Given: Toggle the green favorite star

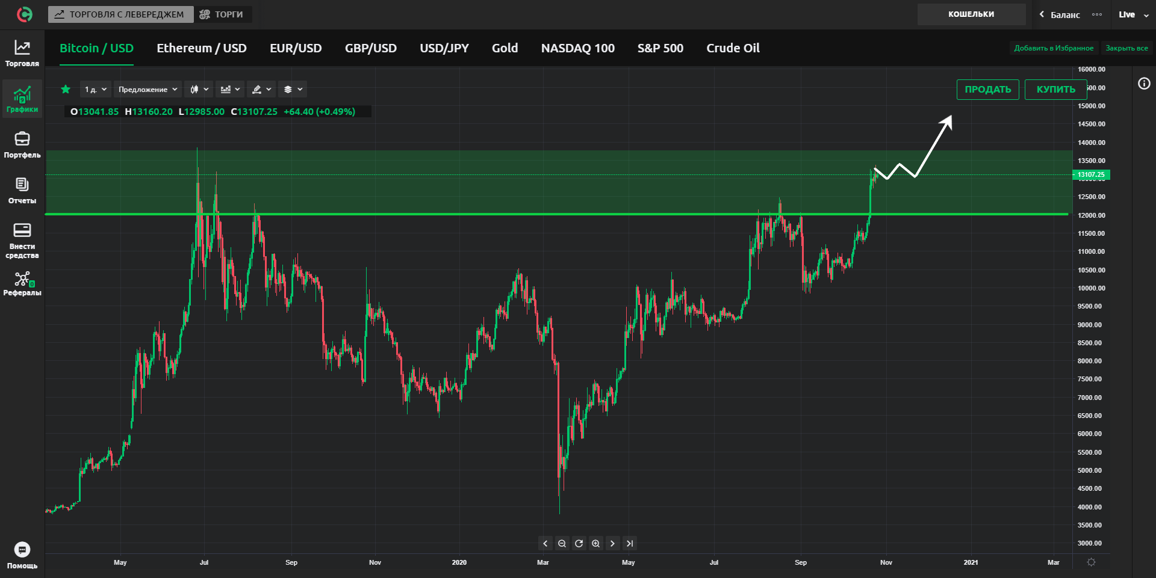Looking at the screenshot, I should (x=66, y=90).
